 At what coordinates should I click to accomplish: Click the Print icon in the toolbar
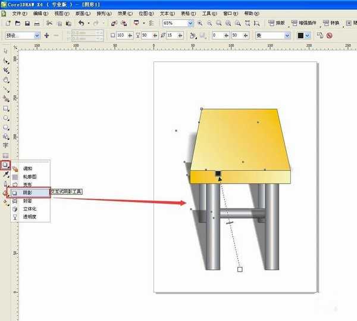point(37,23)
